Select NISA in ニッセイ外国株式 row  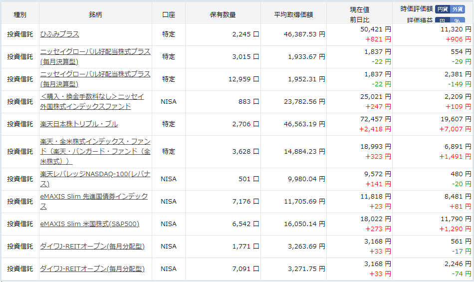pyautogui.click(x=168, y=101)
